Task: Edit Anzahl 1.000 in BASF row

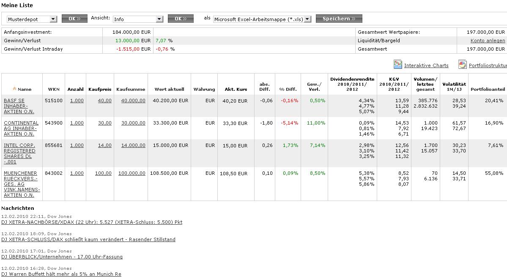Action: pos(77,100)
